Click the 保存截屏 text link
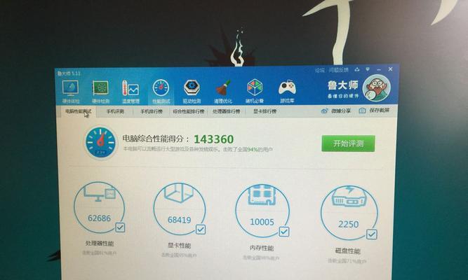 pos(380,110)
